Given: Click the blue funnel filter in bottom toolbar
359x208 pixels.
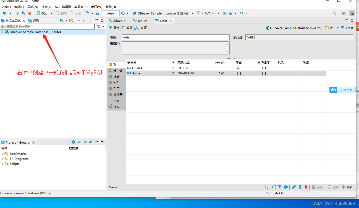Looking at the screenshot, I should click(x=280, y=187).
